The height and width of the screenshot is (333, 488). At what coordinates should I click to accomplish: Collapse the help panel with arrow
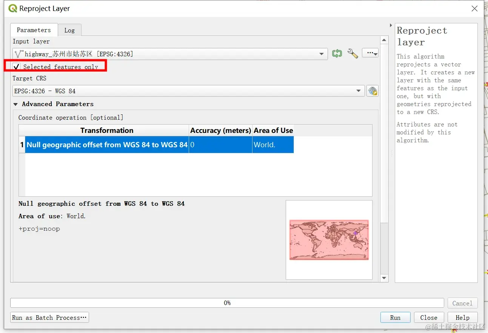[391, 25]
